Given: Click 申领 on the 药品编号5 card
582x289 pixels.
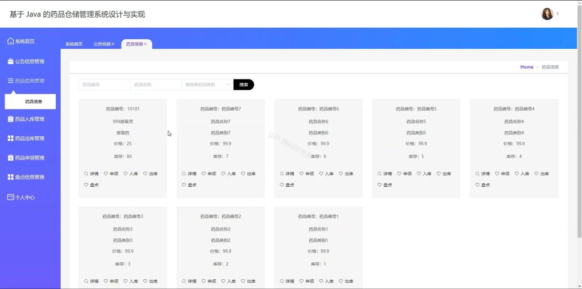Looking at the screenshot, I should point(404,174).
